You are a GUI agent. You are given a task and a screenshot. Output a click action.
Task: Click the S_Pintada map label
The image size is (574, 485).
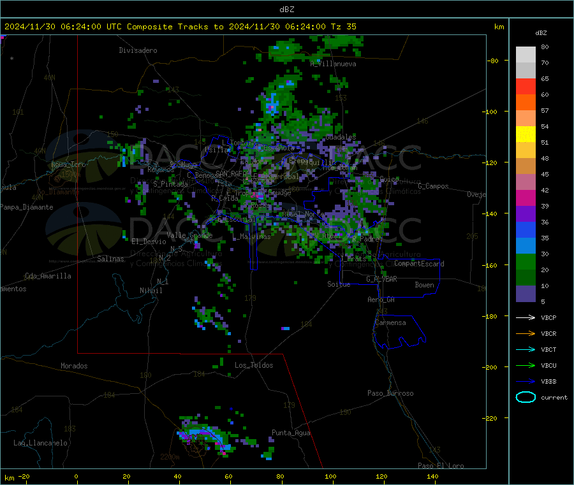[170, 184]
